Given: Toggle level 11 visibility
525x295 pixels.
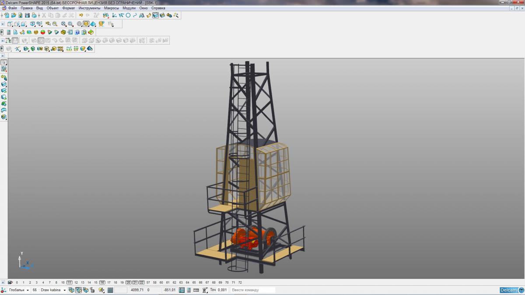Looking at the screenshot, I should 69,282.
